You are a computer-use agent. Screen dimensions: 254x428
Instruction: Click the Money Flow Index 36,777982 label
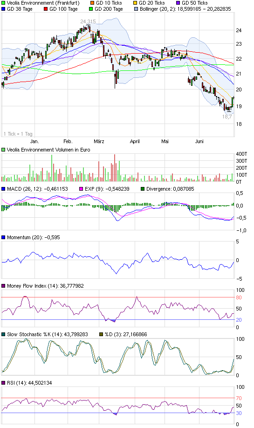pyautogui.click(x=45, y=286)
